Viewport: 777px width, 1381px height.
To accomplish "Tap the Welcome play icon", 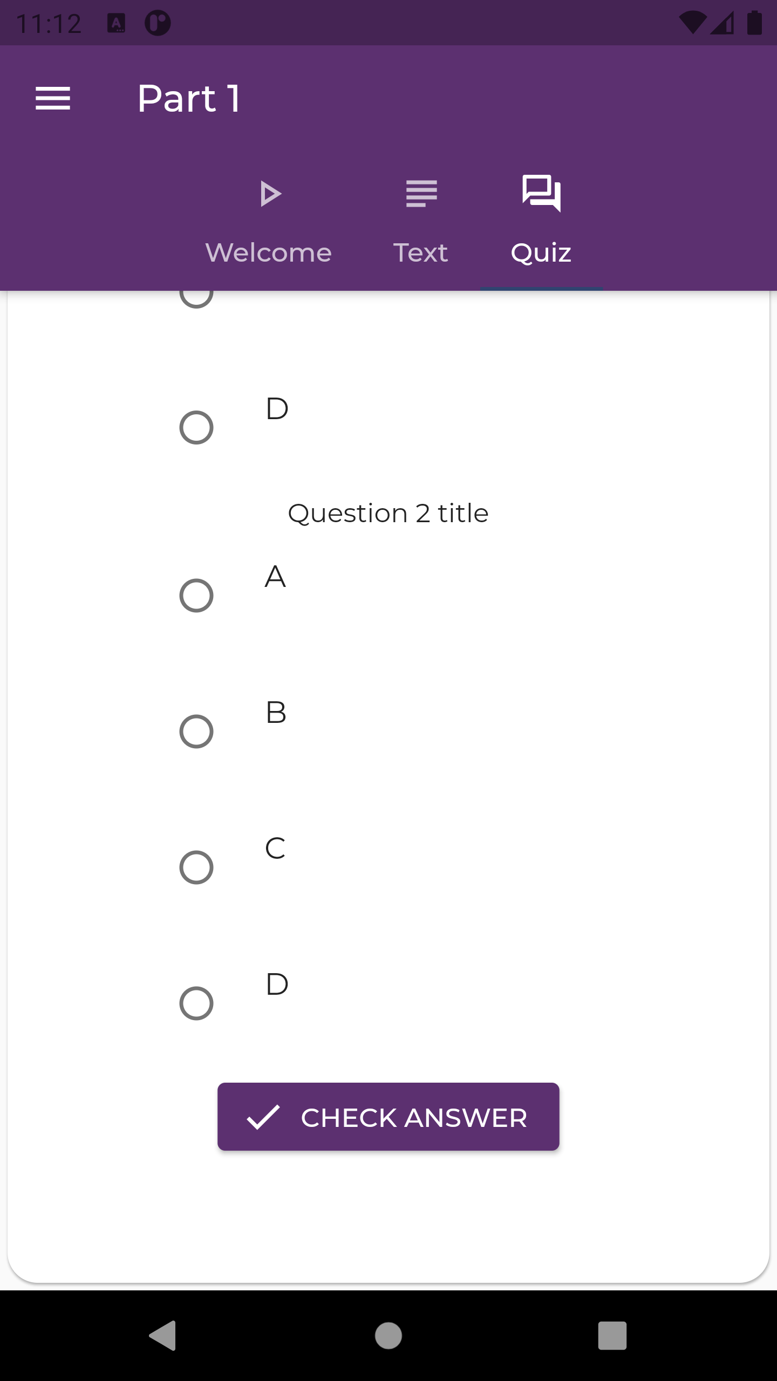I will (x=270, y=194).
